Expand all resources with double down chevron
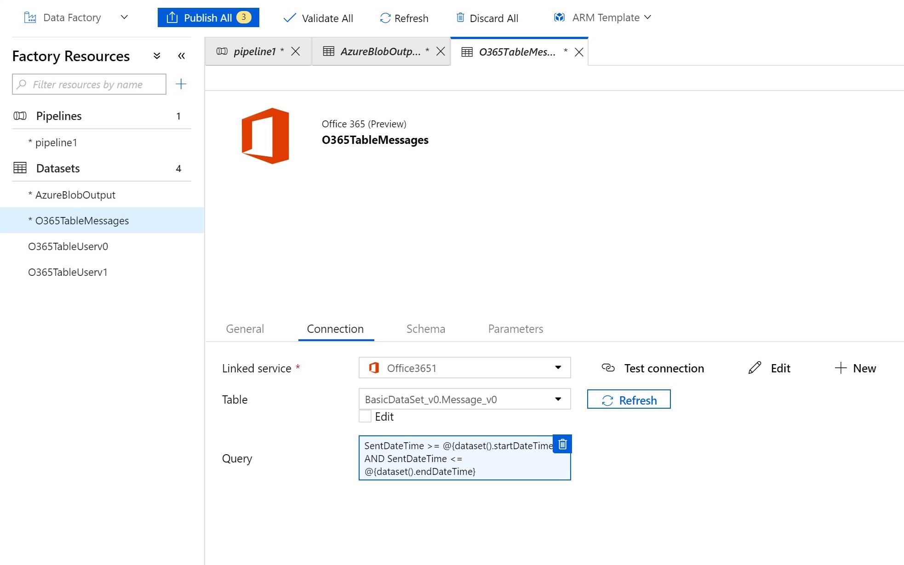Screen dimensions: 904x565 (157, 56)
